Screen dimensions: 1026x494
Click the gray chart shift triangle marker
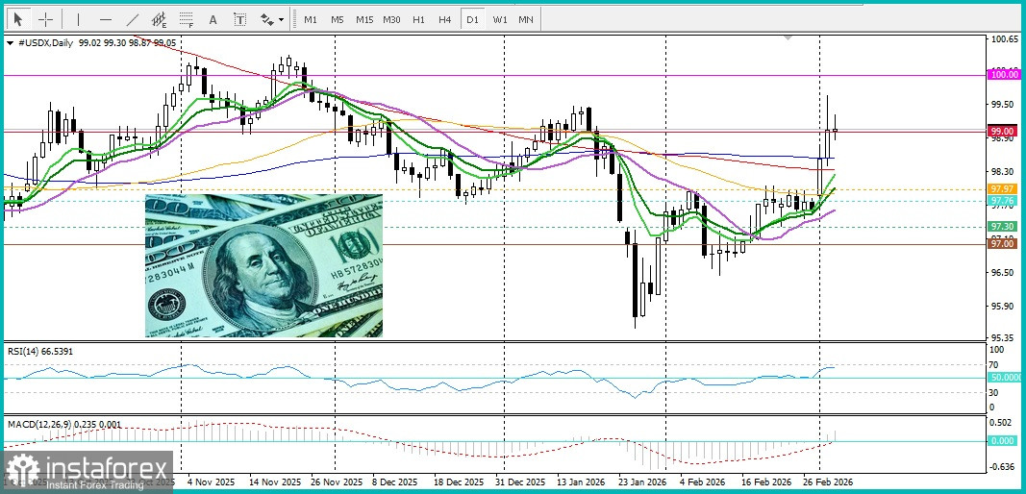788,37
